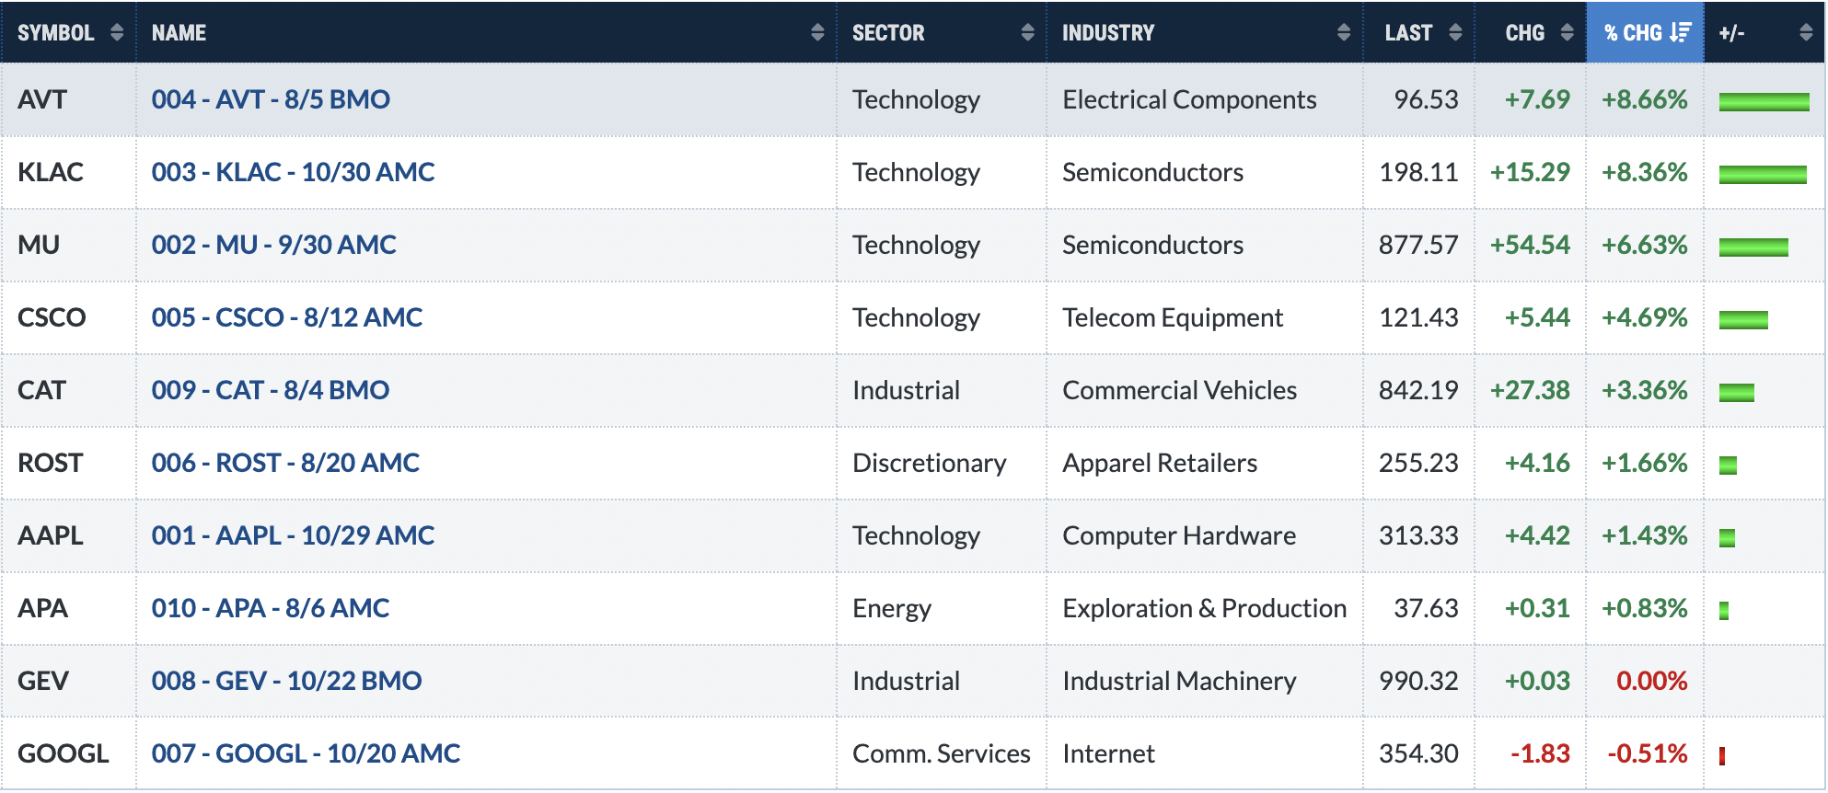
Task: Open the 007 - GOOGL - 10/20 AMC link
Action: coord(306,753)
